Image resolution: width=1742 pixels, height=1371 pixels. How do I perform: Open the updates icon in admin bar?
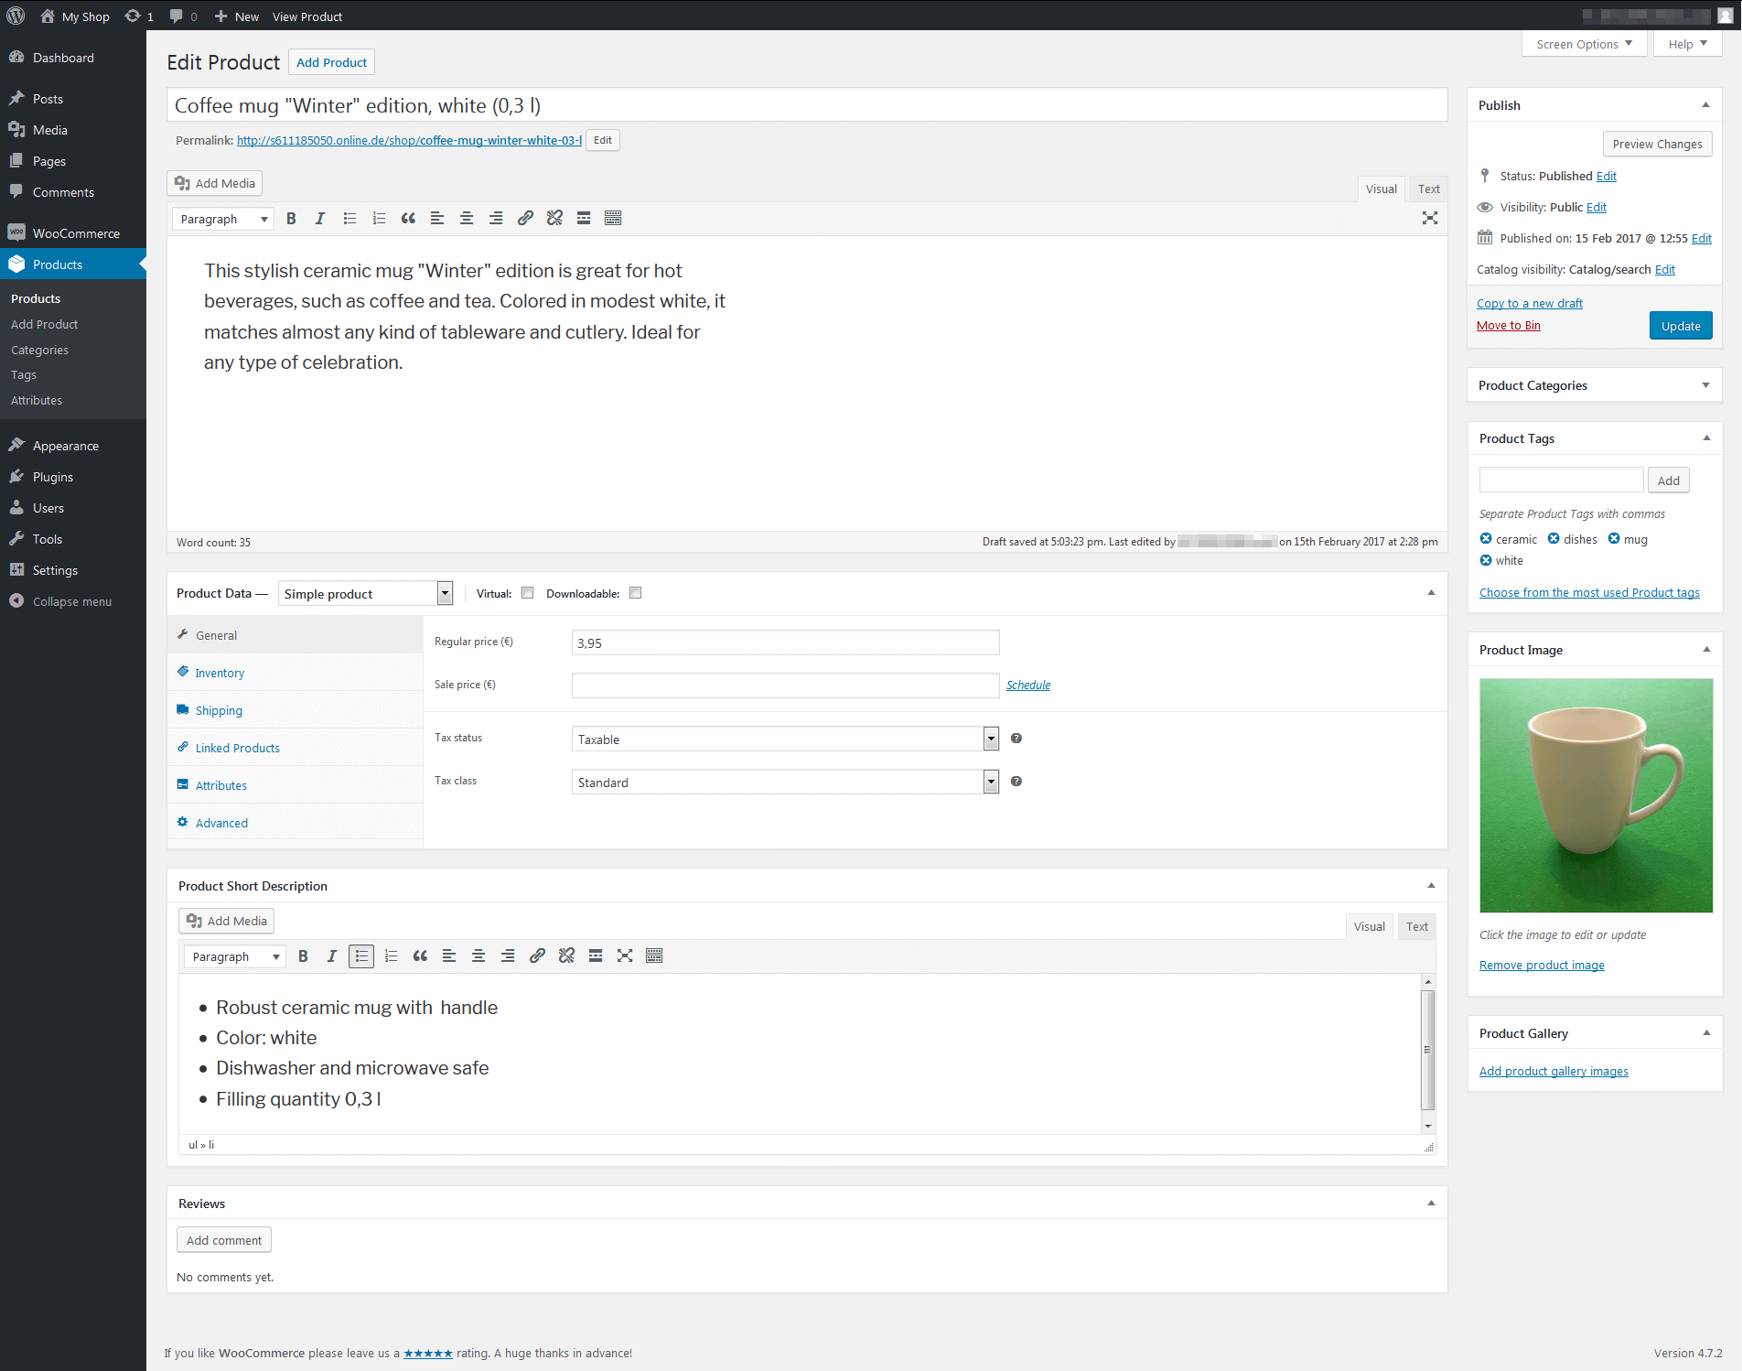click(x=138, y=16)
